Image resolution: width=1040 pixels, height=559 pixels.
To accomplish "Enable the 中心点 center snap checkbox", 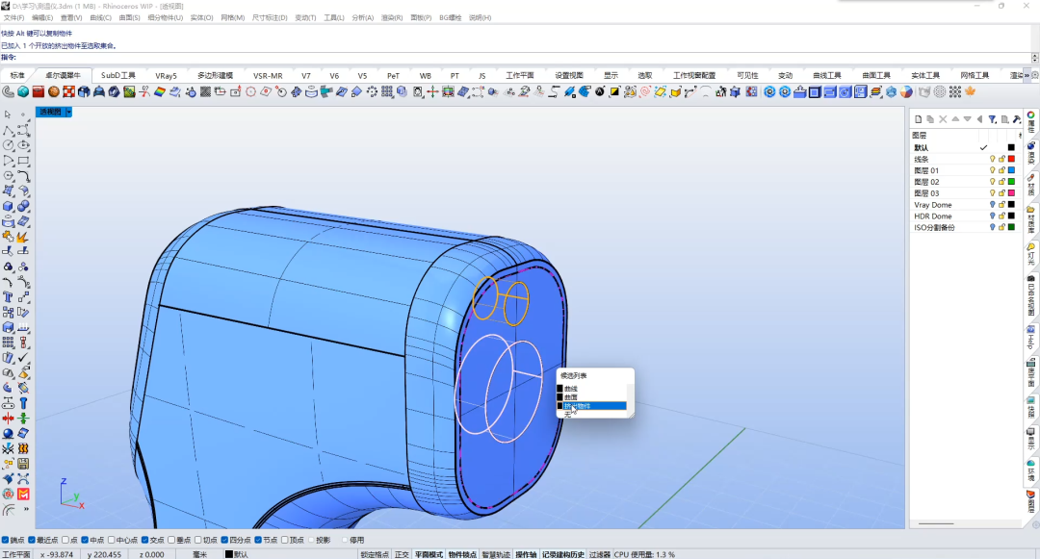I will point(112,541).
